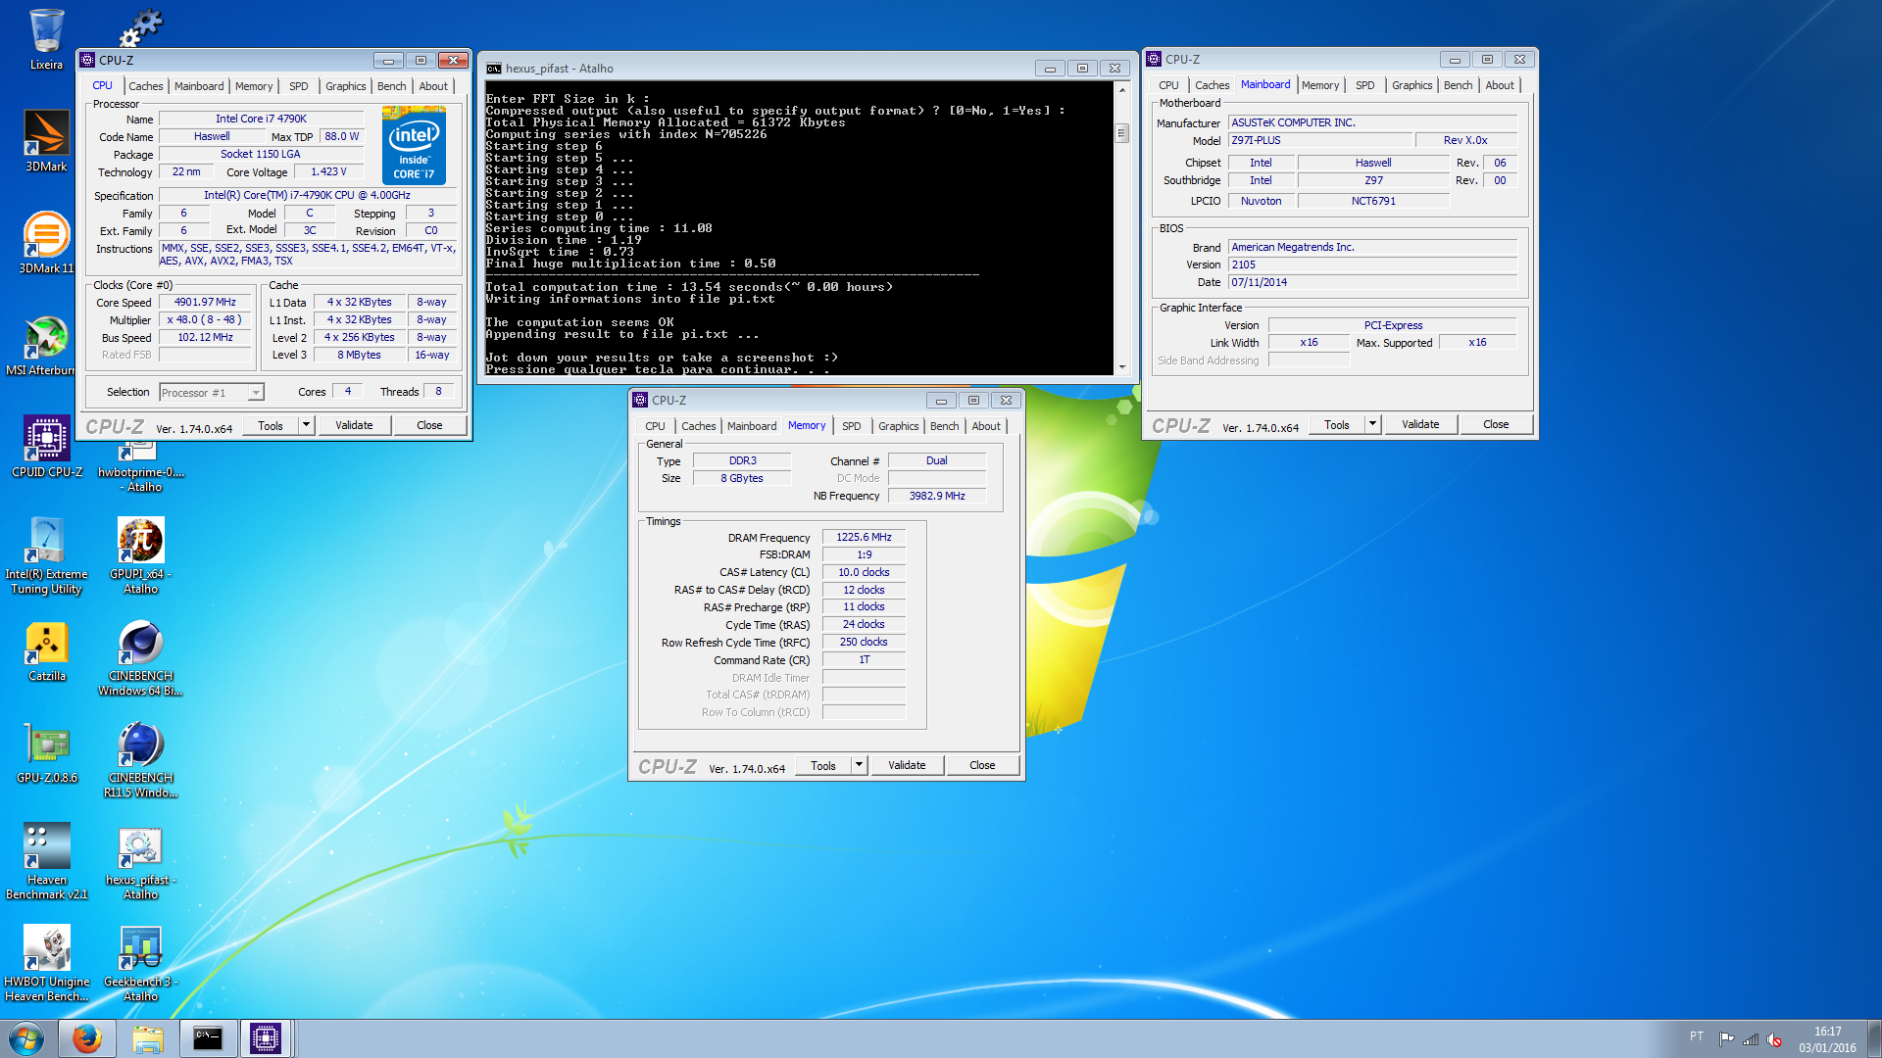This screenshot has width=1882, height=1058.
Task: Click the network signal tray icon
Action: pyautogui.click(x=1751, y=1040)
